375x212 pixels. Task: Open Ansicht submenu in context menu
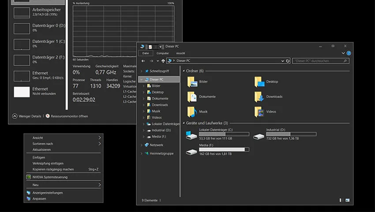64,138
